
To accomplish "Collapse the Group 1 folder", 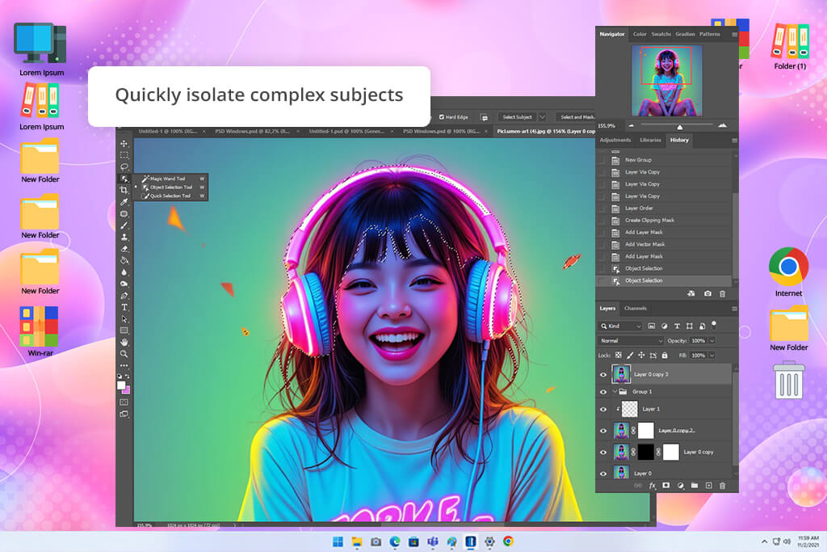I will click(615, 391).
